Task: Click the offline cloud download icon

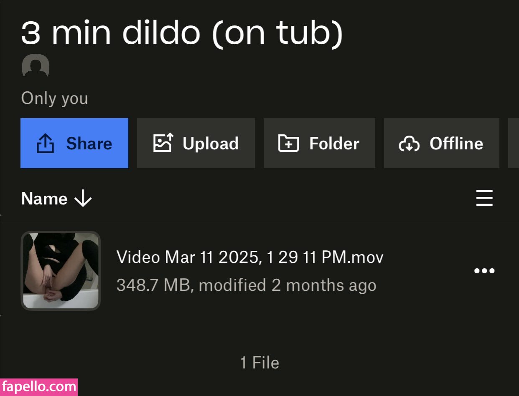Action: point(409,144)
